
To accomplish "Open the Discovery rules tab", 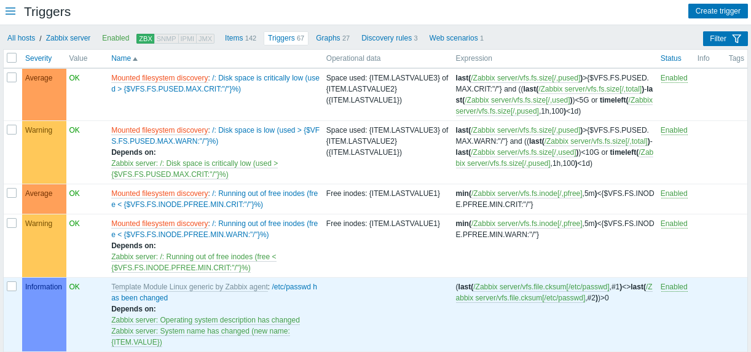I will pos(389,38).
